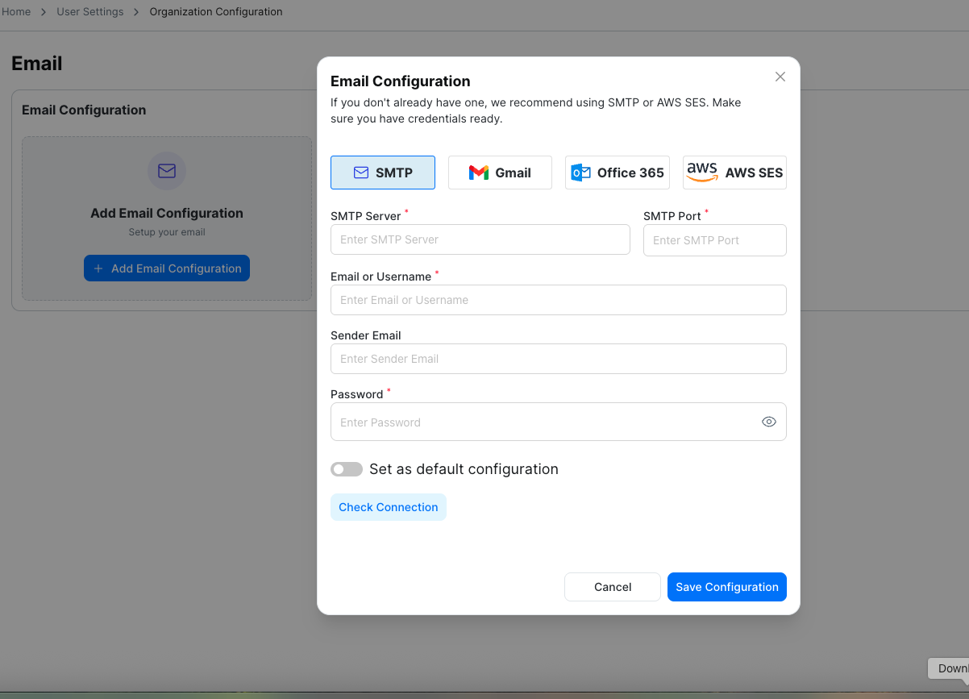The width and height of the screenshot is (969, 699).
Task: Select the AWS SES provider icon
Action: tap(701, 171)
